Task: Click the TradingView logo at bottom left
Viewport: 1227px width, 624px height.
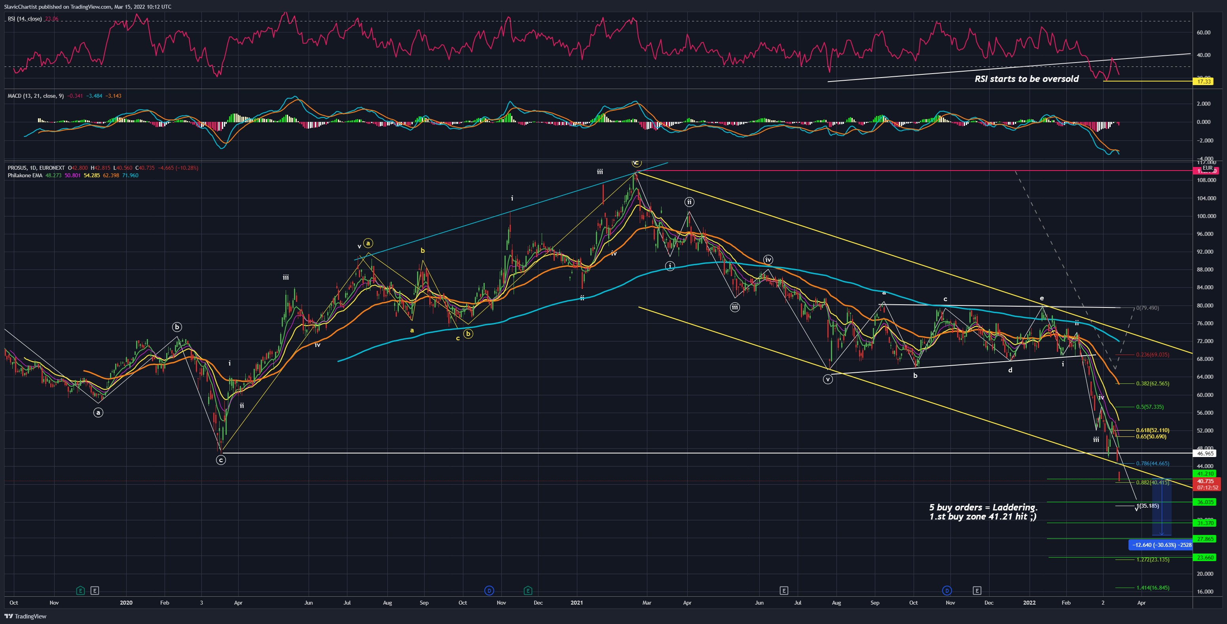Action: (25, 616)
